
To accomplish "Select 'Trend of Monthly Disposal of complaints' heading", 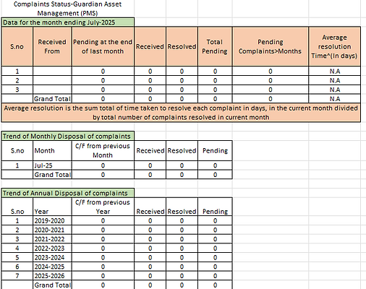I will 68,136.
